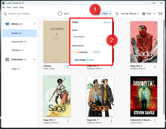
Task: Click the Clear all link
Action: [x=107, y=22]
